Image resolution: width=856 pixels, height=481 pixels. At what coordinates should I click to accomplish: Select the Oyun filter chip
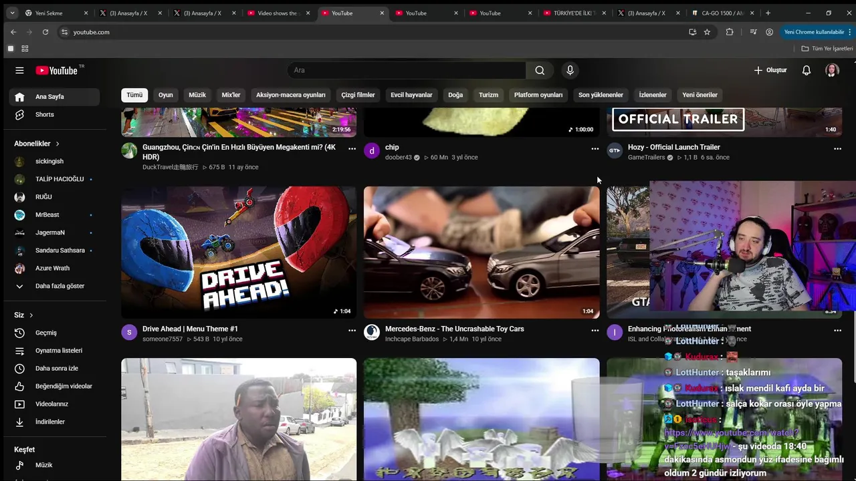click(x=166, y=95)
